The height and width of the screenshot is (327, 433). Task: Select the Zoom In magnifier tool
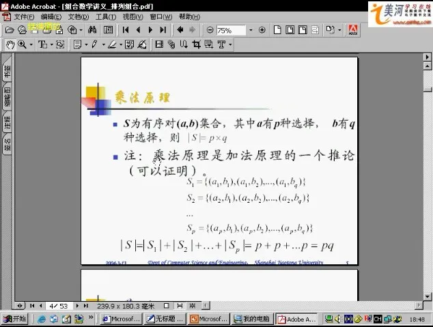pyautogui.click(x=22, y=44)
